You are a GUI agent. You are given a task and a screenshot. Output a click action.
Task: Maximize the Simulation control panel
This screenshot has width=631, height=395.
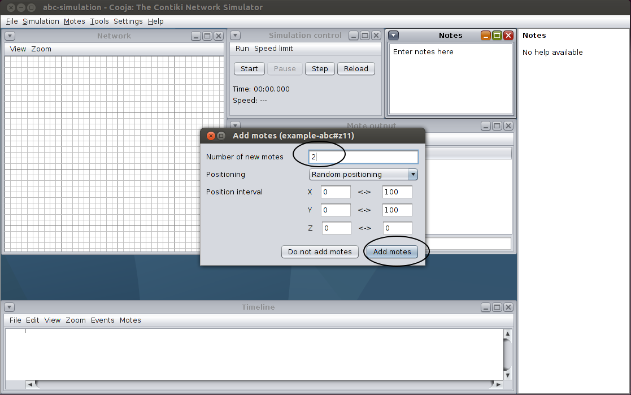(365, 36)
